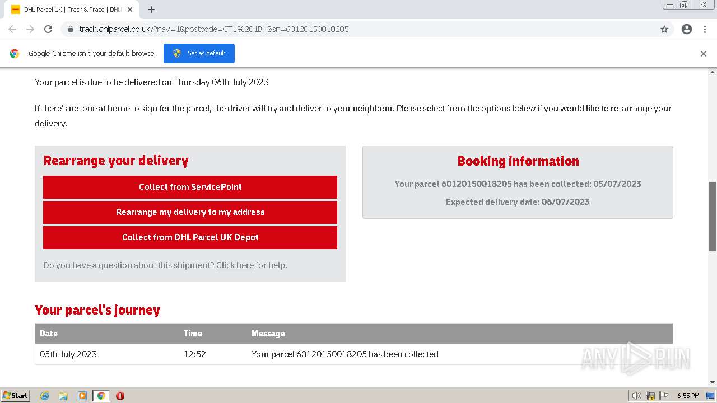Click the Your parcel's journey heading

97,310
